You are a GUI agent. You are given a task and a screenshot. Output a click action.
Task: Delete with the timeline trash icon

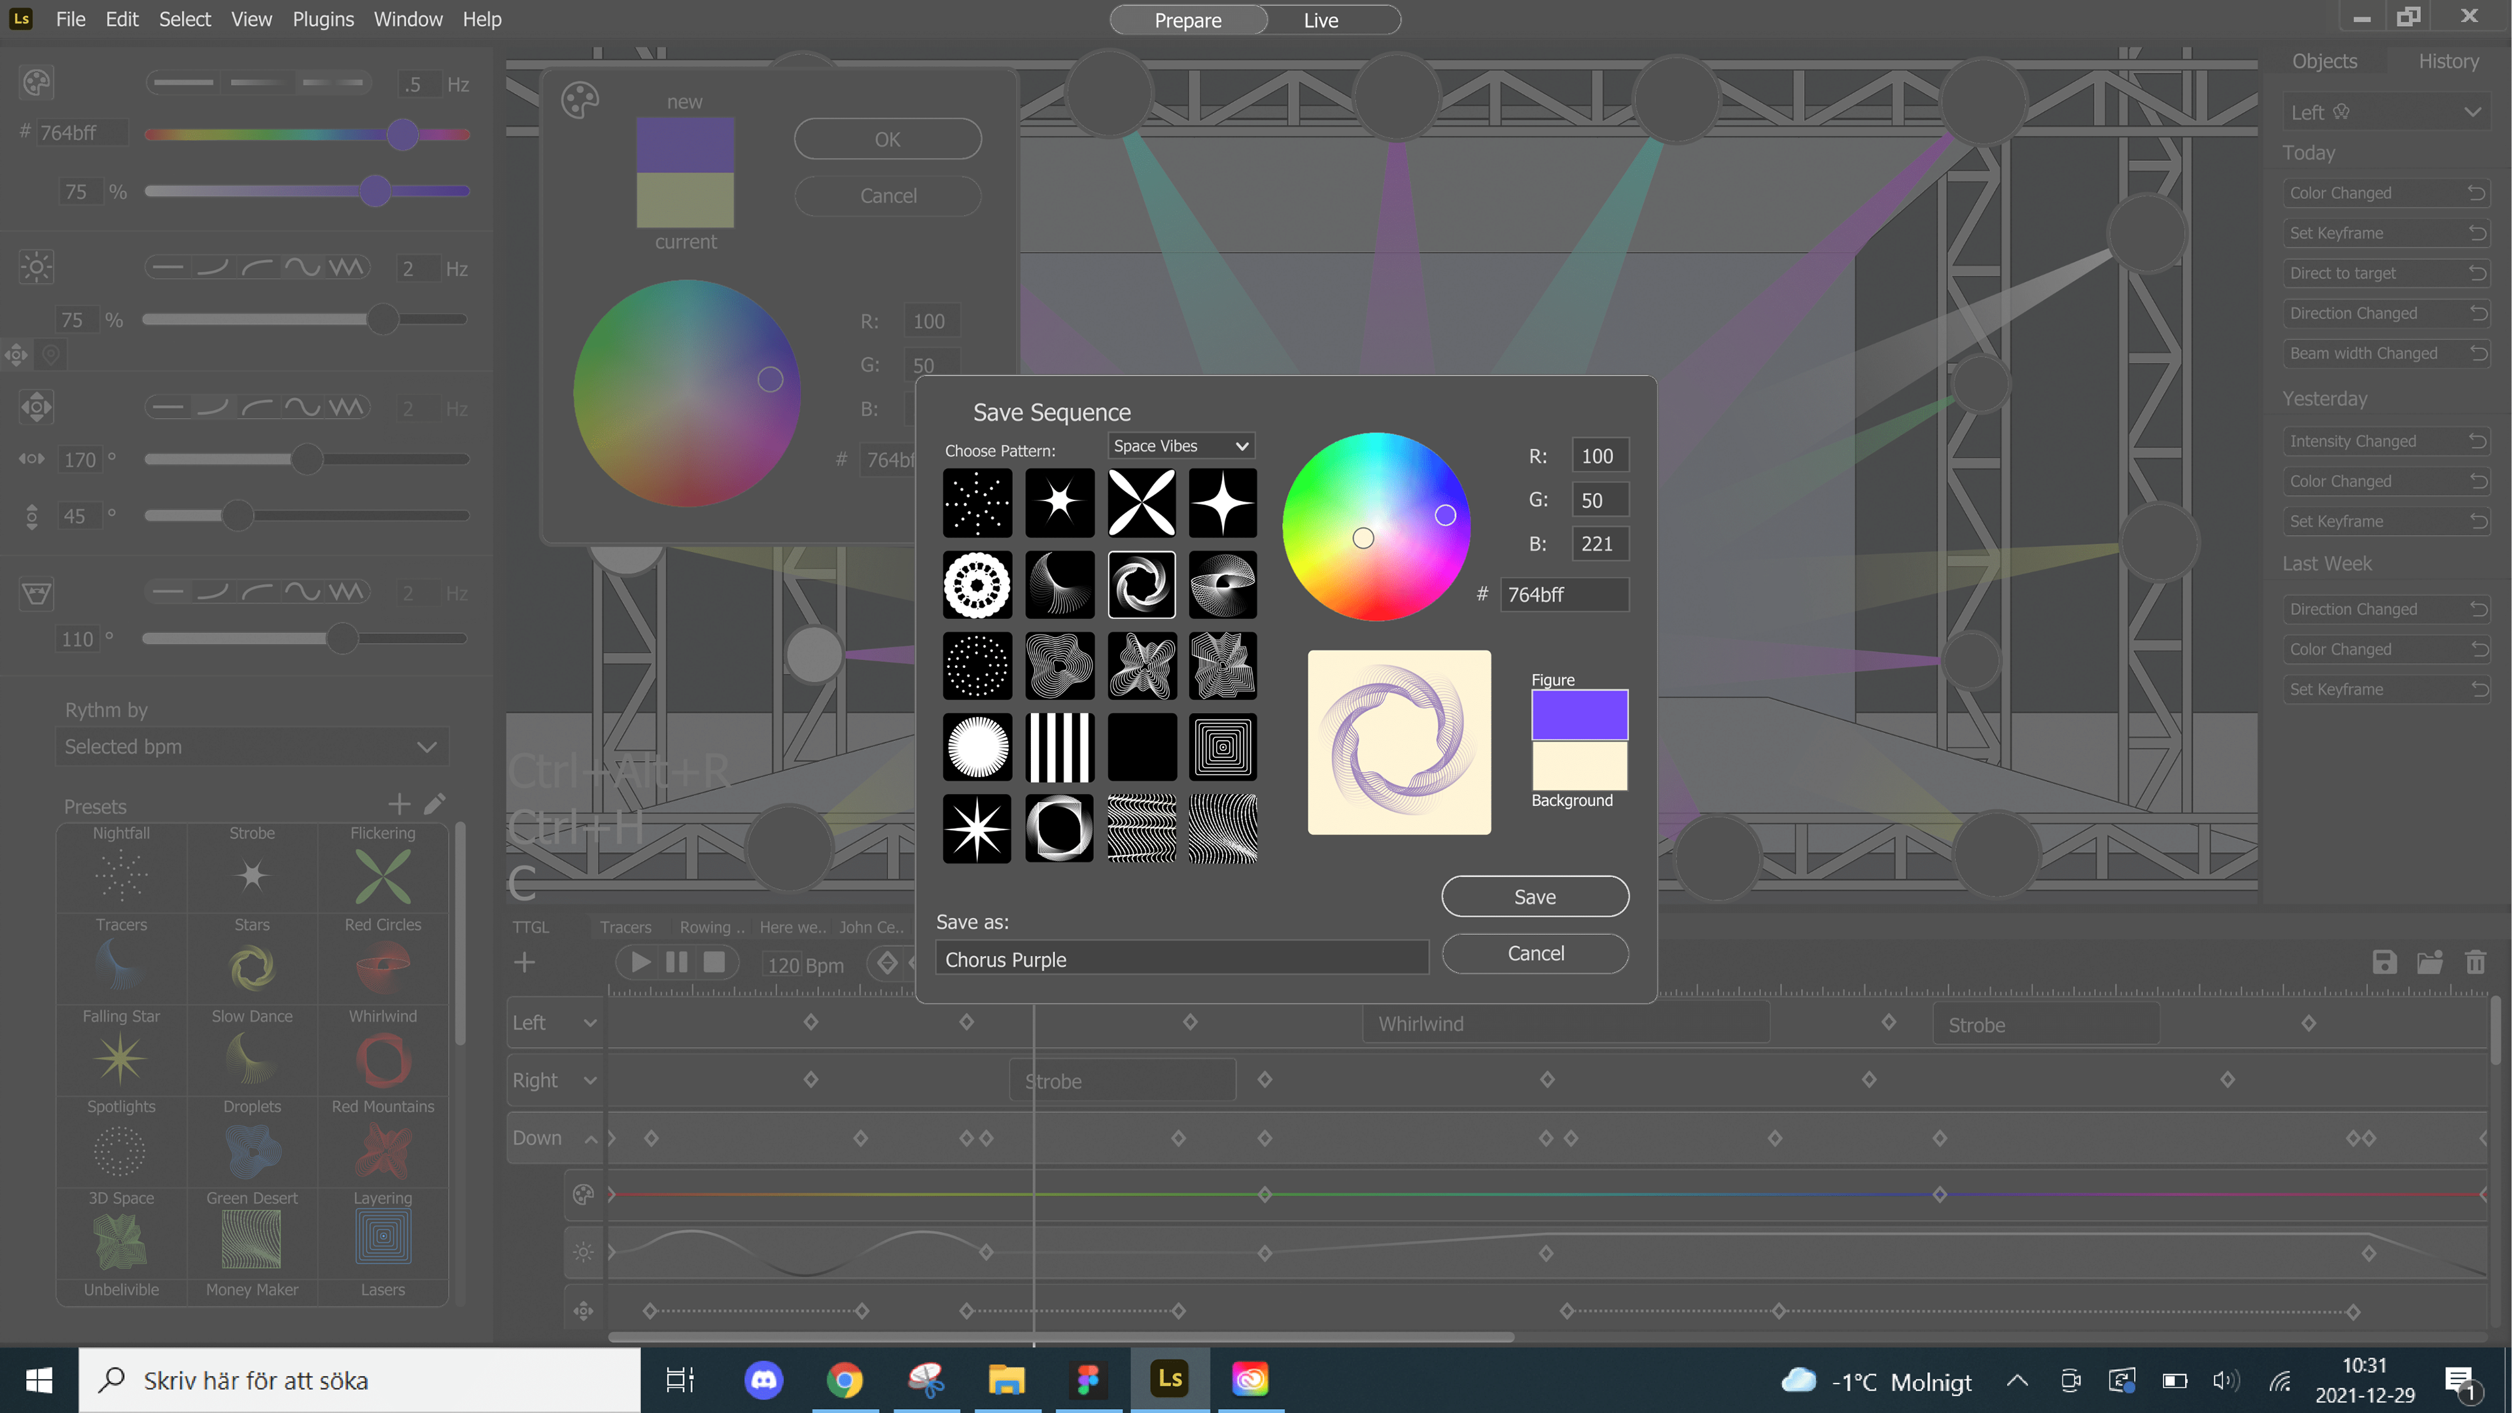(2475, 962)
